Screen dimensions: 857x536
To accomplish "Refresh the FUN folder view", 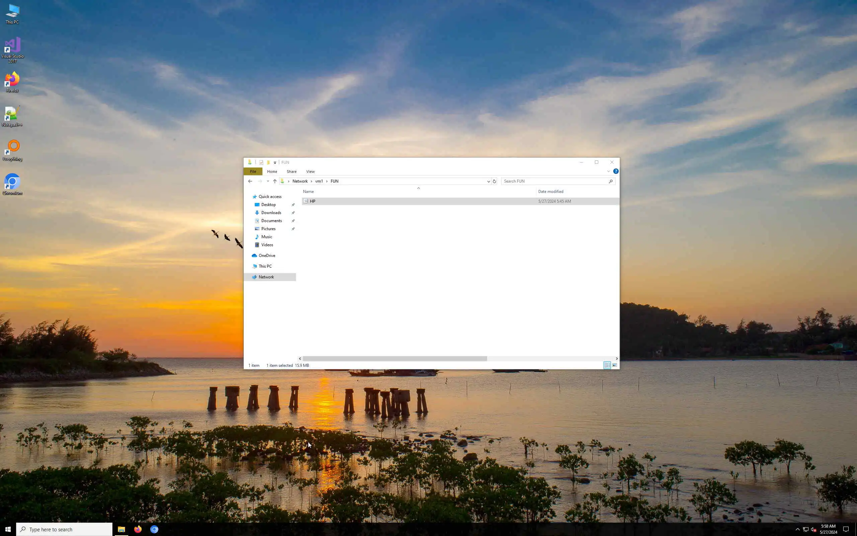I will coord(494,181).
